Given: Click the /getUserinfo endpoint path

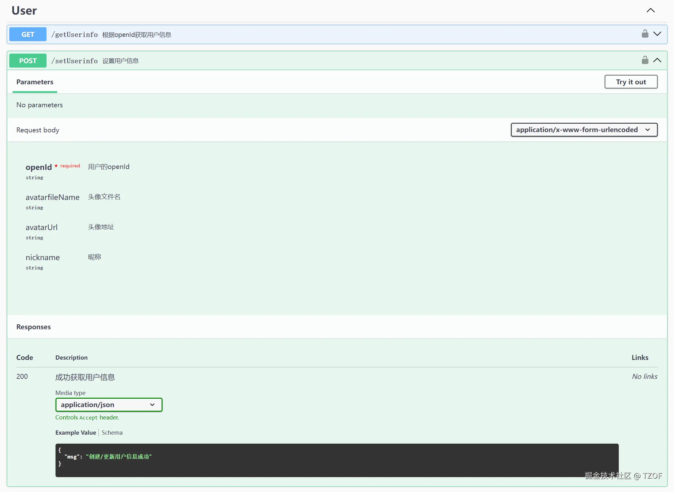Looking at the screenshot, I should pos(74,34).
